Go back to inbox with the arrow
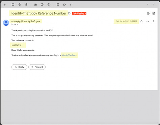 coord(4,5)
